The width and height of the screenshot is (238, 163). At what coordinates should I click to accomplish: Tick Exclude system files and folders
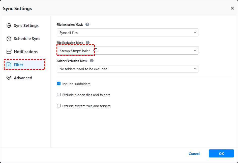click(59, 106)
